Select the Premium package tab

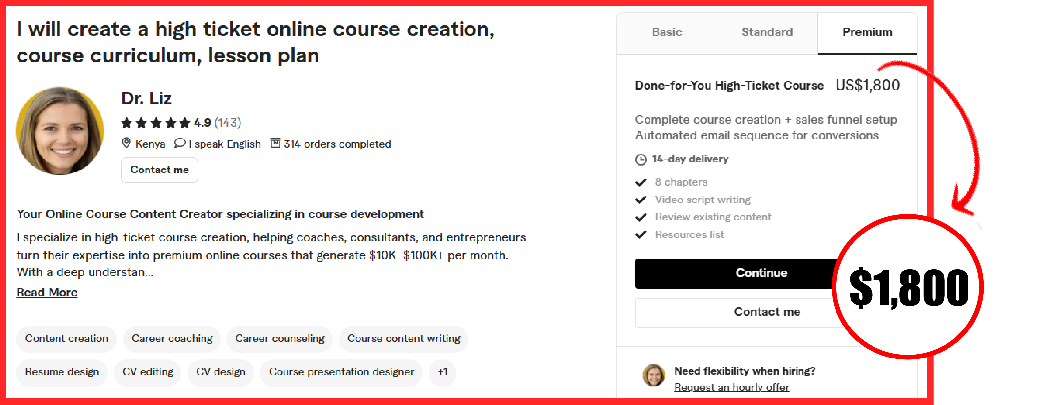868,33
